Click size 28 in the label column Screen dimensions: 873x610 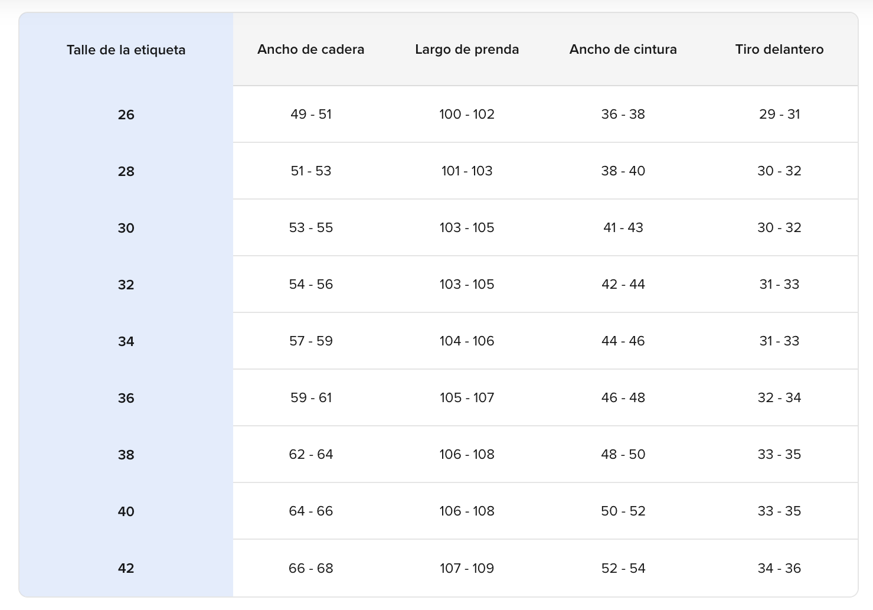tap(126, 171)
